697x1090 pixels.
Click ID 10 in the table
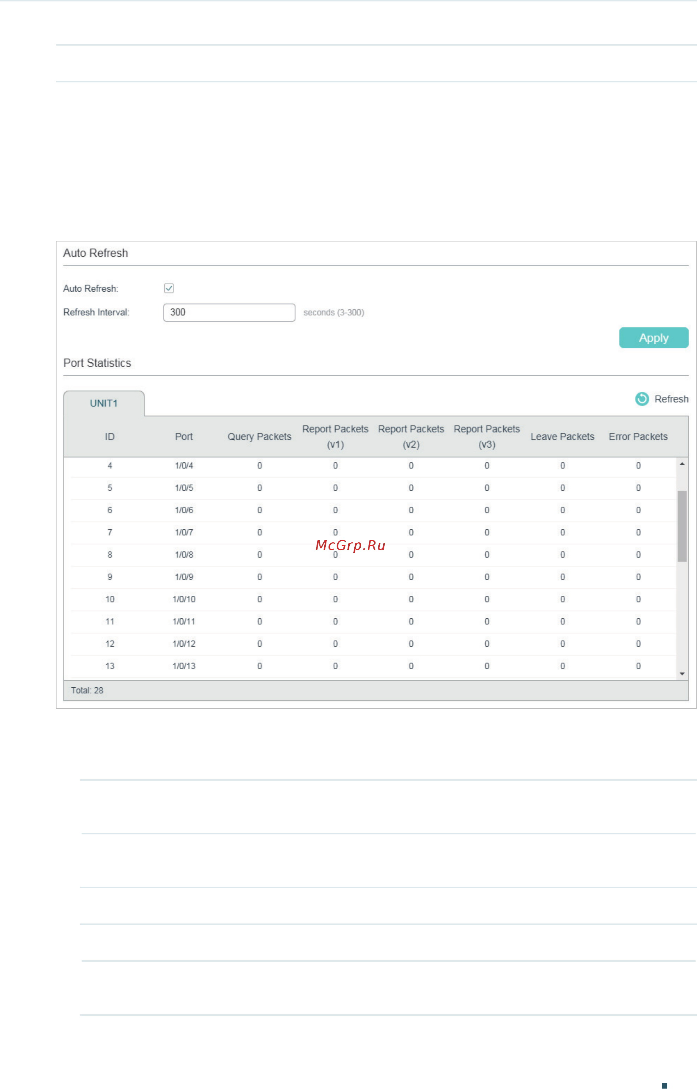(x=110, y=599)
